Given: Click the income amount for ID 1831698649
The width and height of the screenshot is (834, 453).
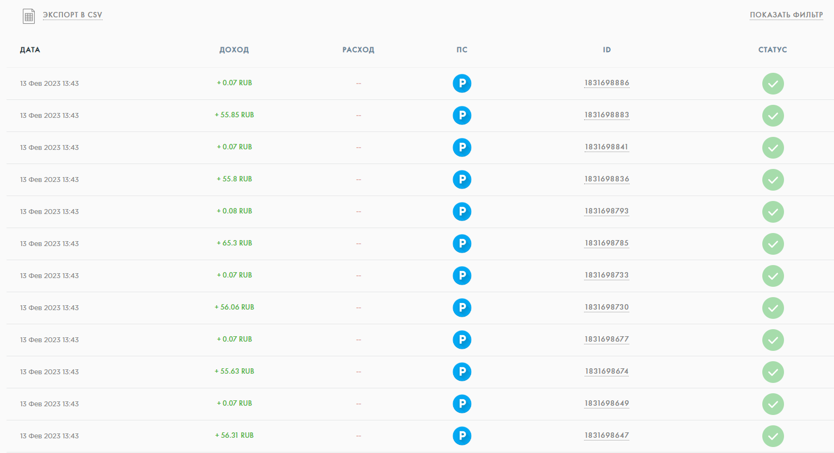Looking at the screenshot, I should (x=234, y=404).
